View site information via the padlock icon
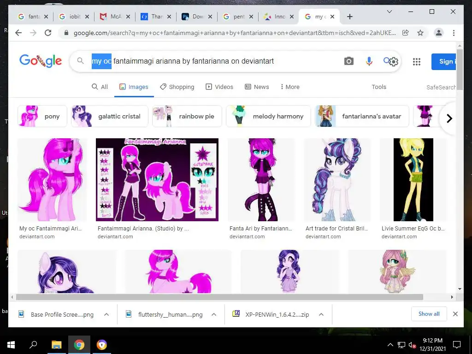 (x=66, y=33)
